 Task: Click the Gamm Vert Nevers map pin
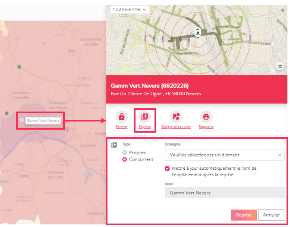pos(22,120)
